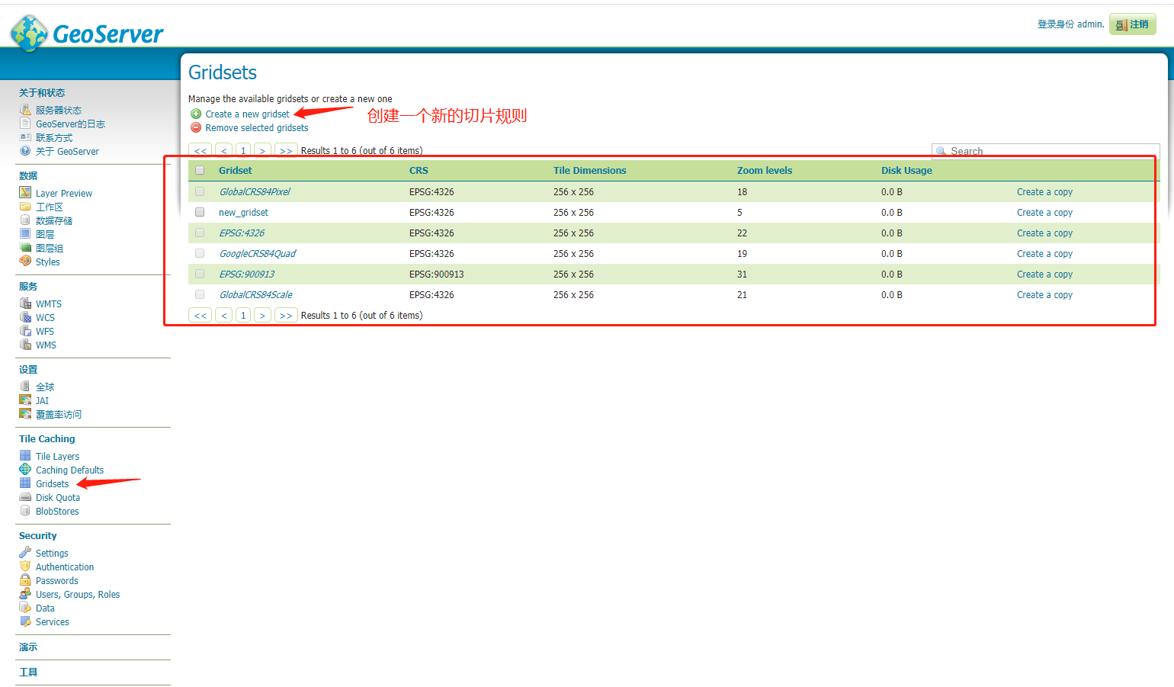Open the new_gridset gridset link
Image resolution: width=1174 pixels, height=687 pixels.
(x=243, y=213)
